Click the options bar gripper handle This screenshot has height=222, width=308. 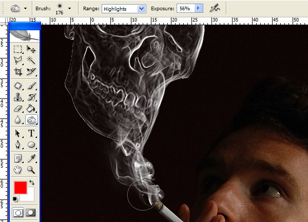[3, 9]
